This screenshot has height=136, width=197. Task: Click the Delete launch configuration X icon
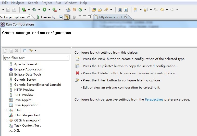[x=17, y=51]
